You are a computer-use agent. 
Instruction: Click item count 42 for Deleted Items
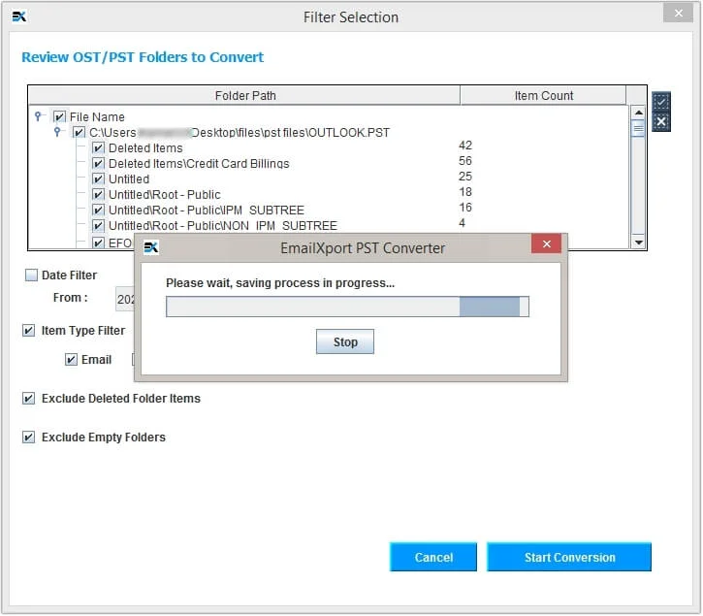(465, 146)
